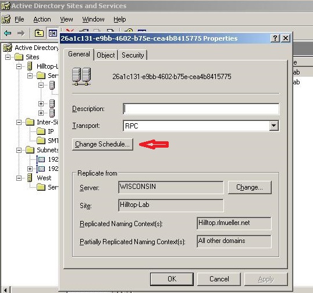The image size is (313, 293).
Task: Click the connection object server icon in dialog
Action: [x=81, y=77]
